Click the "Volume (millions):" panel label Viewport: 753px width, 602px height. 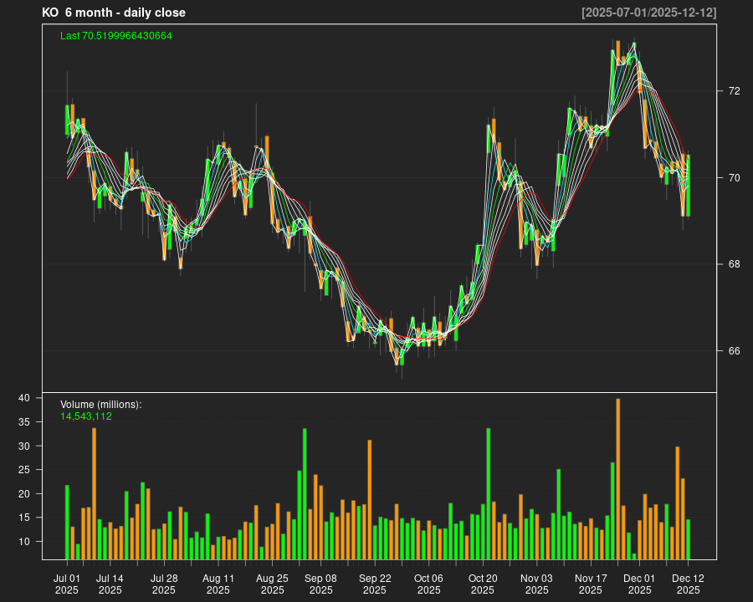coord(101,405)
